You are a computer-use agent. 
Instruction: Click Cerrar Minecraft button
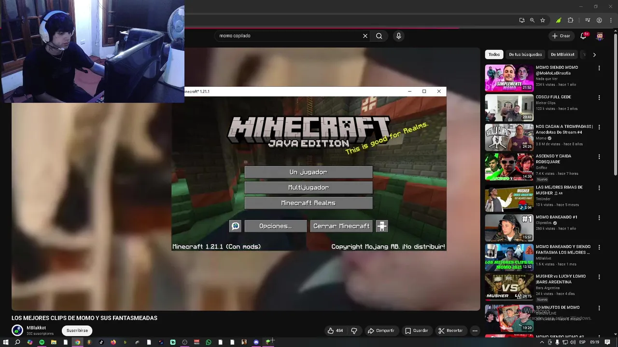coord(341,226)
